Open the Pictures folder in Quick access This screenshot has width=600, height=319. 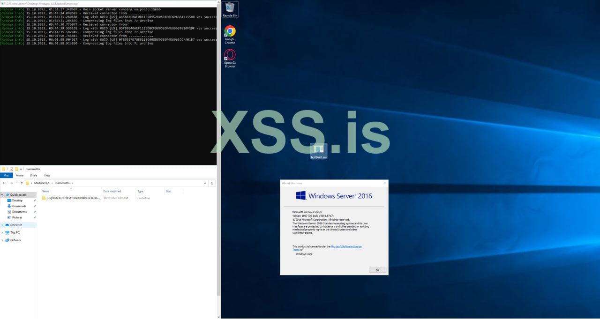pyautogui.click(x=17, y=217)
